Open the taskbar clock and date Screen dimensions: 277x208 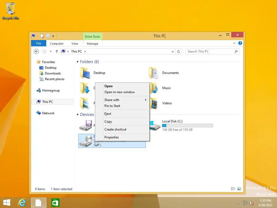265,203
